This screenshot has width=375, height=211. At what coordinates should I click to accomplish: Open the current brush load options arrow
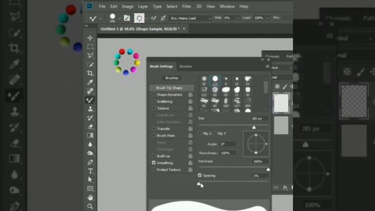click(146, 18)
